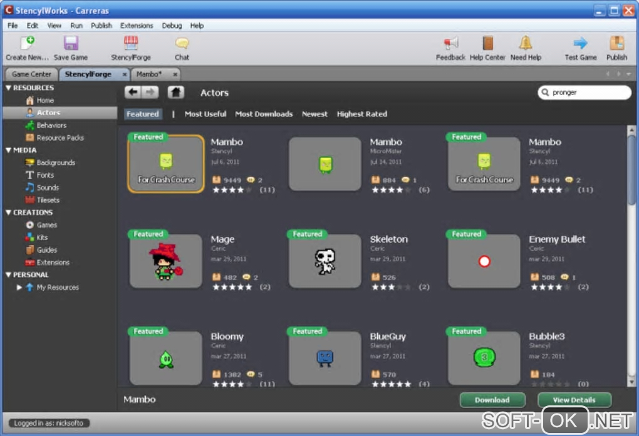Switch to the Game Center tab
The width and height of the screenshot is (639, 436).
(31, 74)
